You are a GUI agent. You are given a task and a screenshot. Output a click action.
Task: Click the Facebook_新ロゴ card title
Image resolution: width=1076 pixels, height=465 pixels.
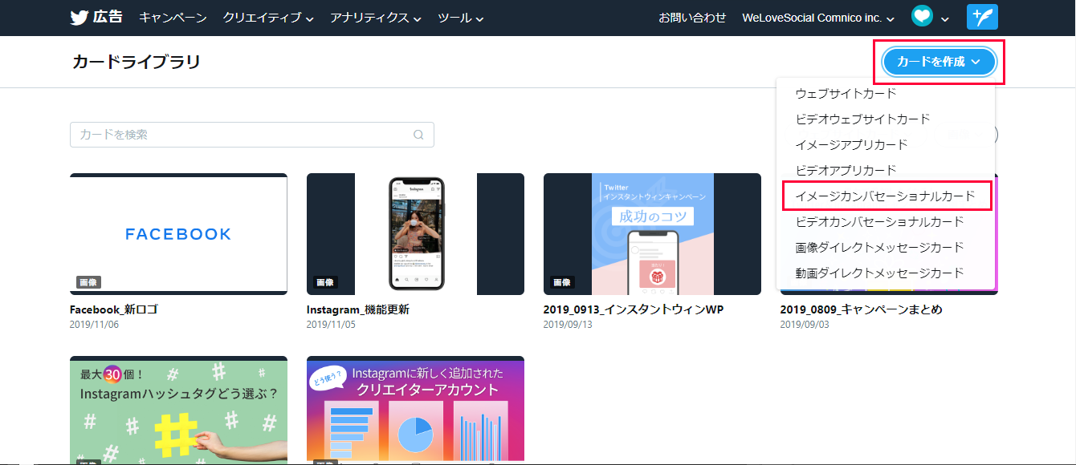(113, 309)
